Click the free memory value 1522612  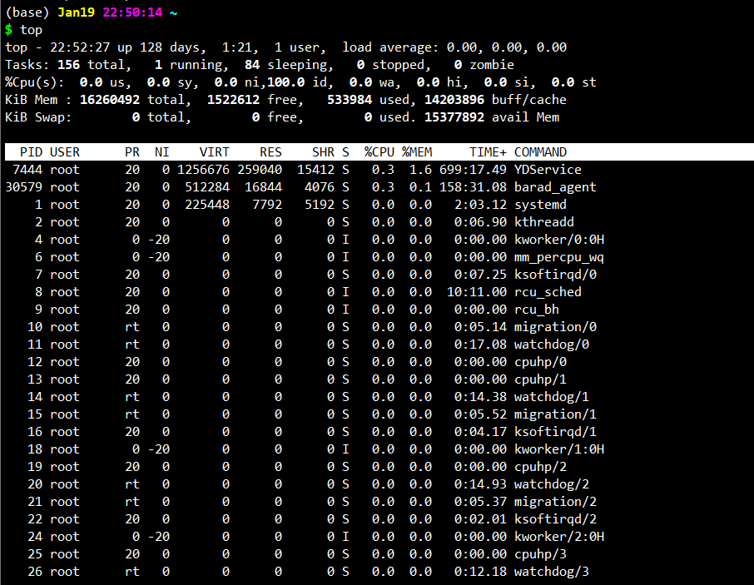click(233, 100)
